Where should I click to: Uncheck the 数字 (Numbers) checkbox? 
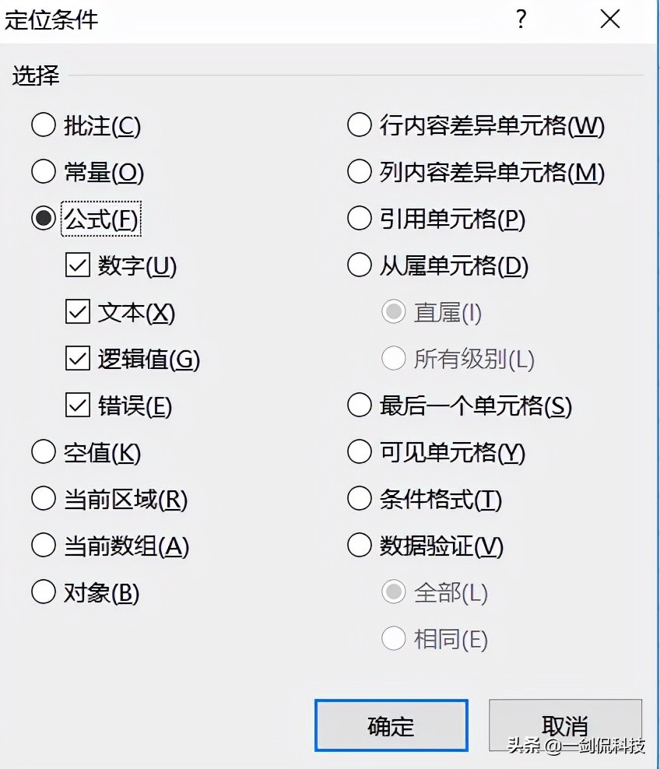[x=78, y=265]
